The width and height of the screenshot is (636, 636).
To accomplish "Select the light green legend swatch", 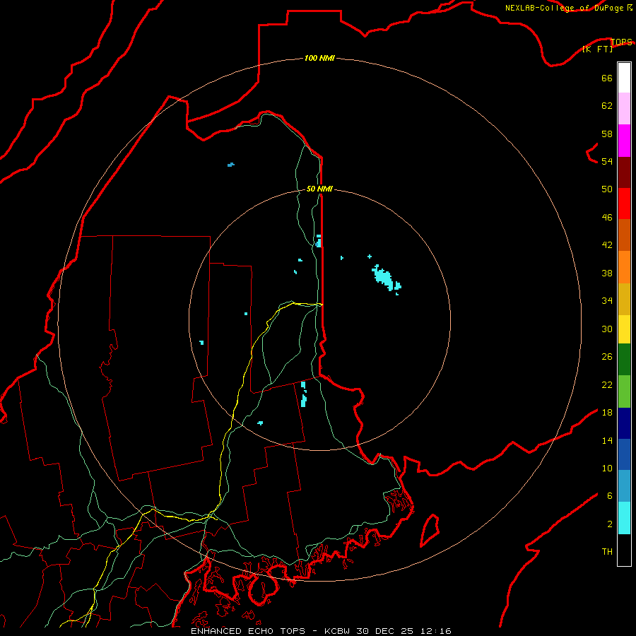I will tap(624, 391).
